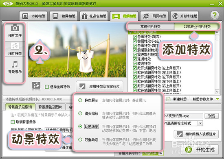
Task: Open 相片适应音乐时间 sync dropdown
Action: [x=59, y=130]
